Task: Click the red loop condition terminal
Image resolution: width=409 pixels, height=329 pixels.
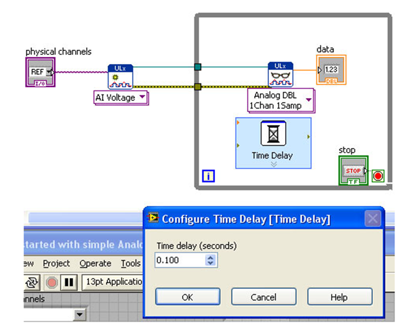Action: 378,176
